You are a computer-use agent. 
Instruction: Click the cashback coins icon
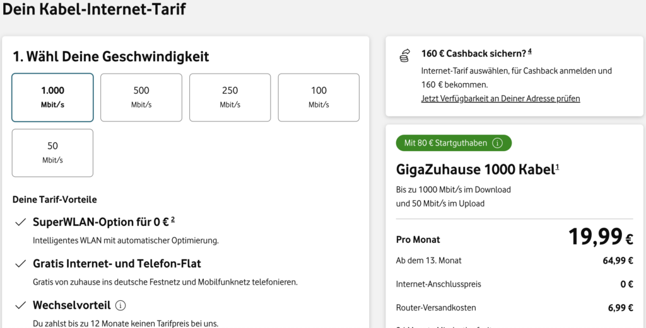tap(404, 56)
